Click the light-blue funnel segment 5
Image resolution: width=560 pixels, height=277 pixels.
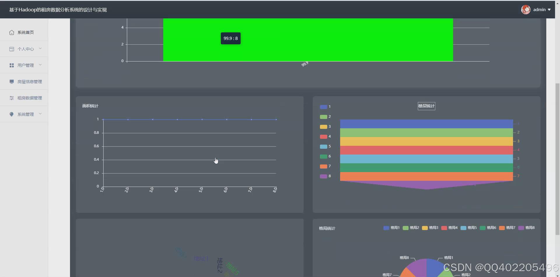(426, 159)
